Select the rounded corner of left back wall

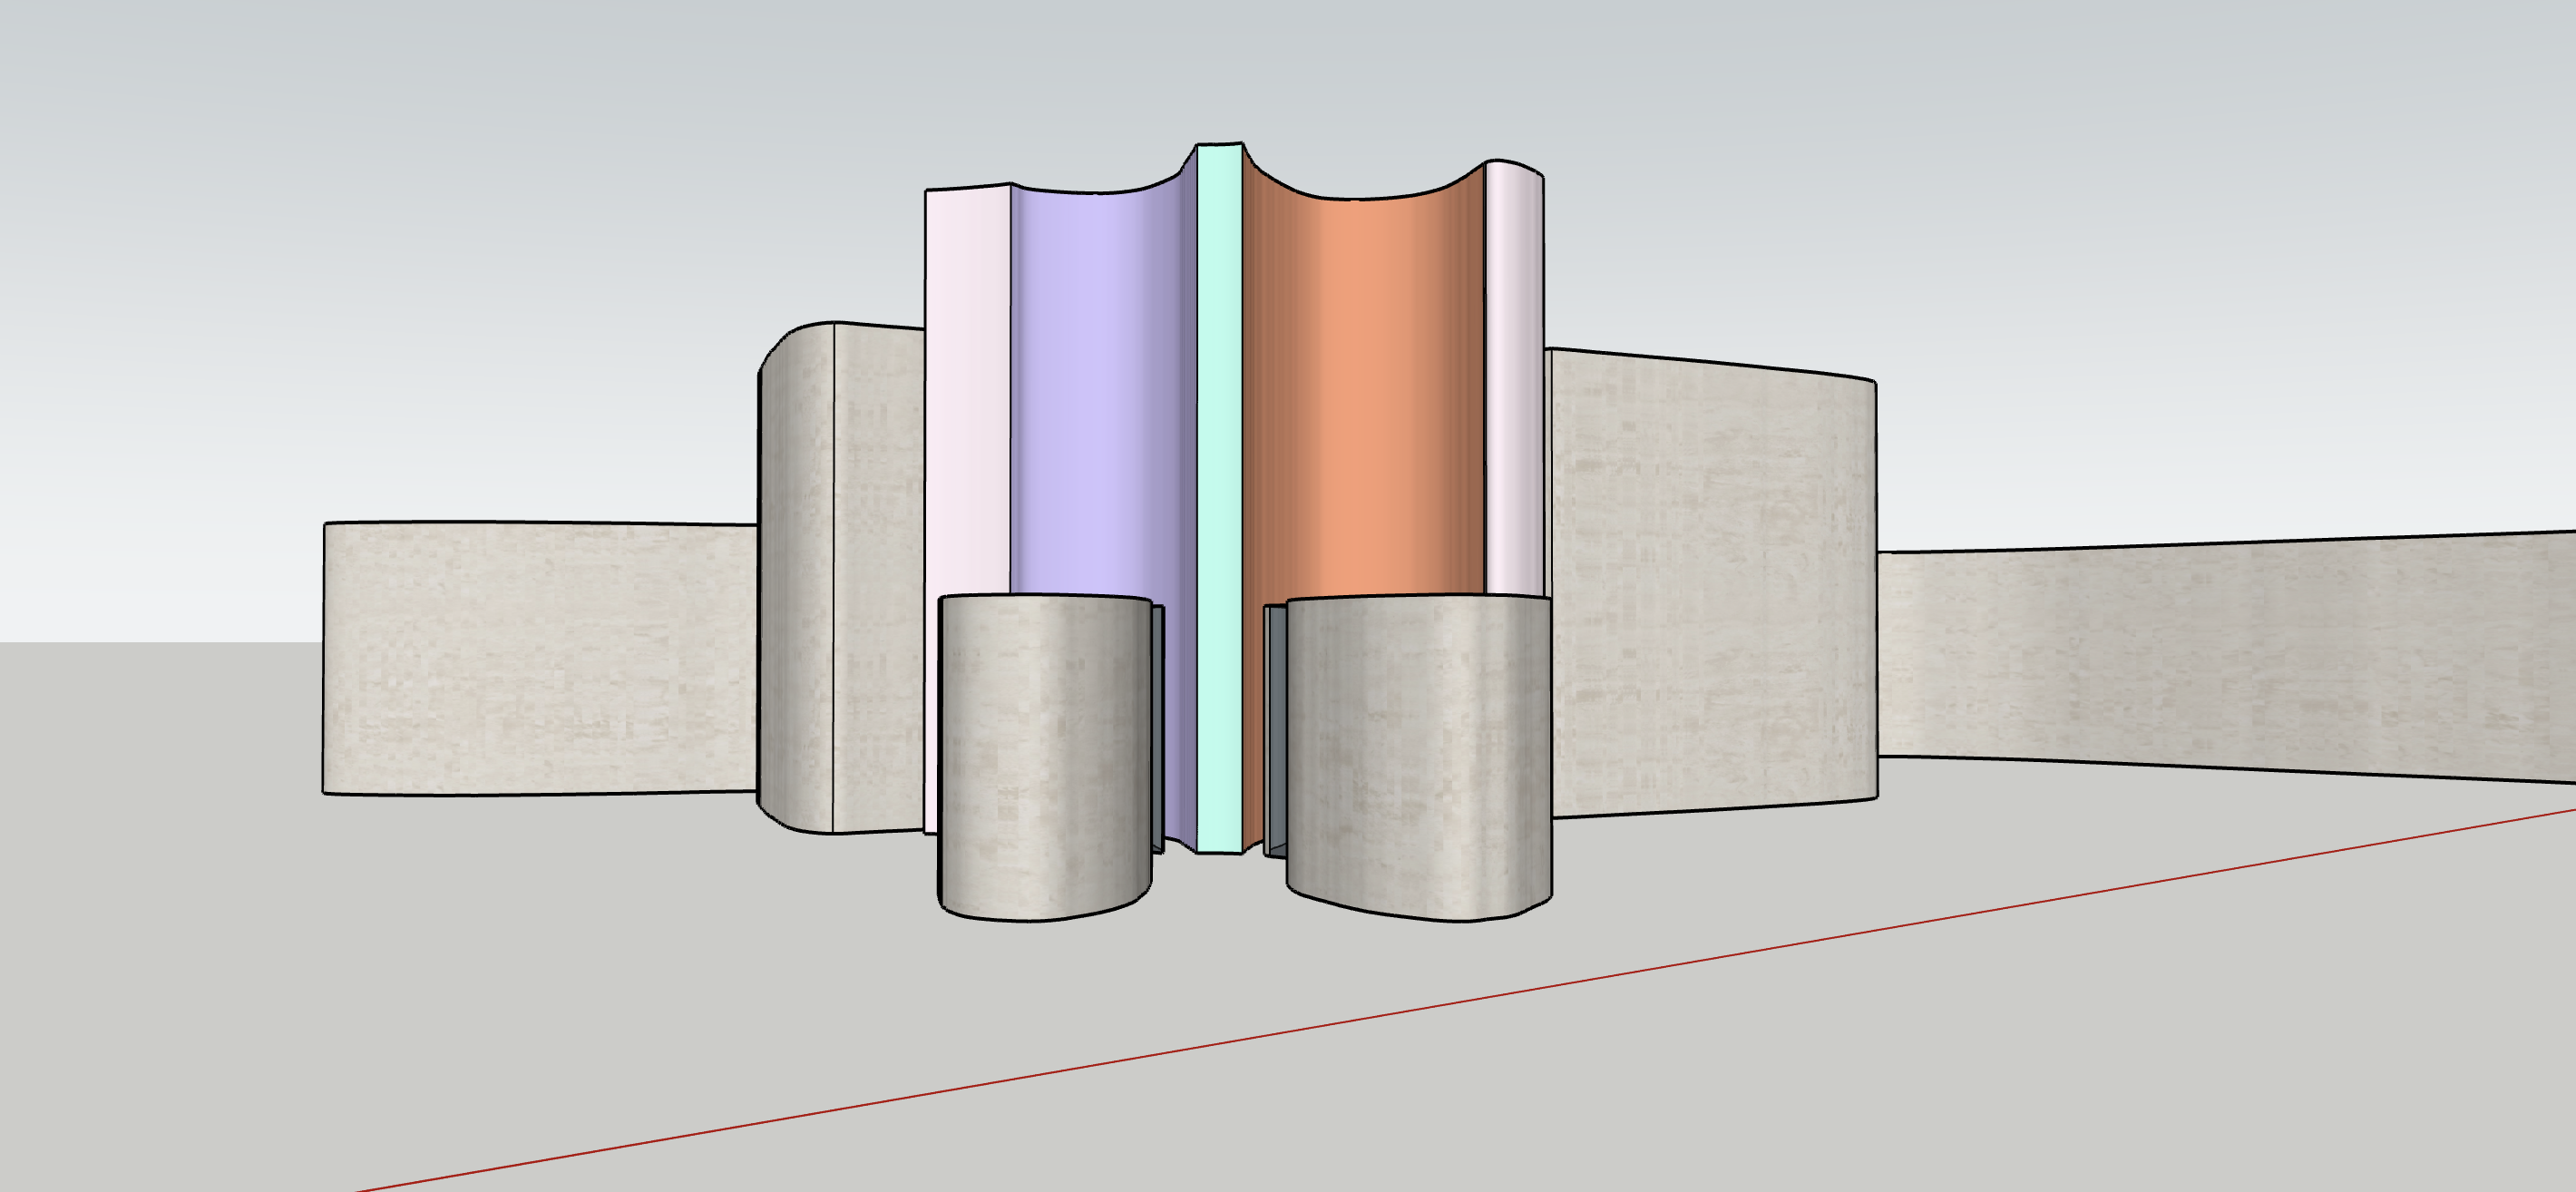[795, 580]
